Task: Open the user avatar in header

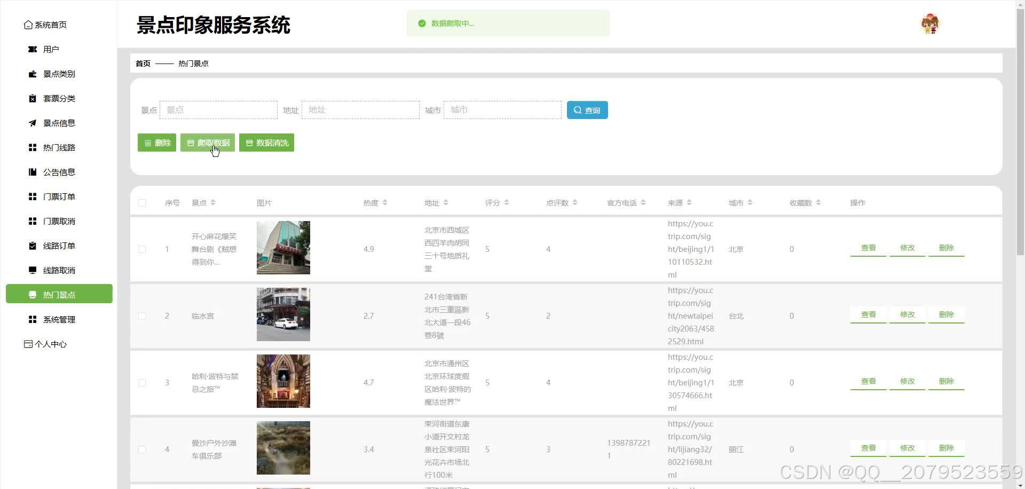Action: 931,24
